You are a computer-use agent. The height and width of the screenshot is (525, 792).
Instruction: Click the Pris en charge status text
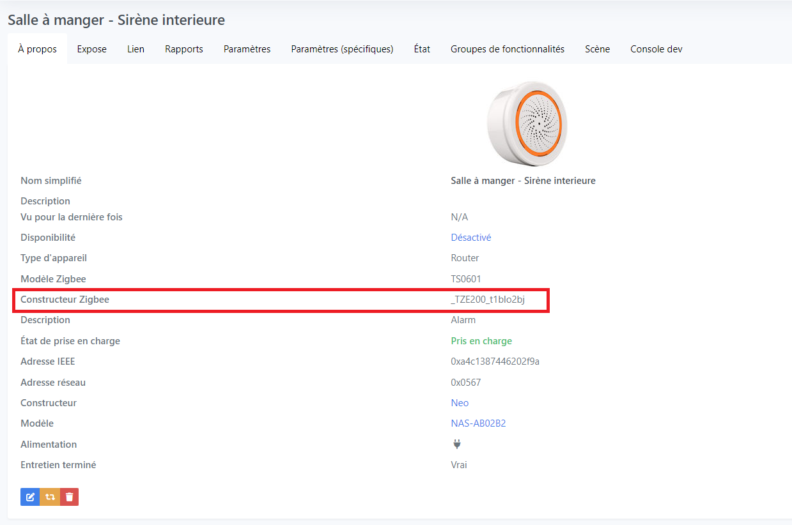[481, 341]
